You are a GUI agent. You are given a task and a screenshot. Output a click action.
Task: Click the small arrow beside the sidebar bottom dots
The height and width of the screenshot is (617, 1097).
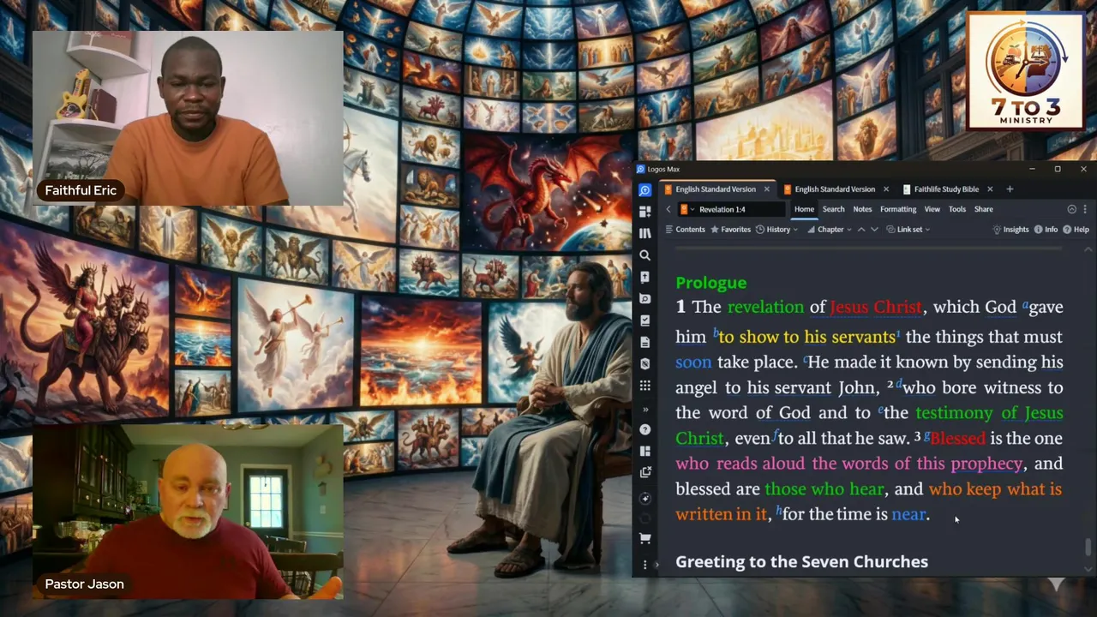point(656,565)
